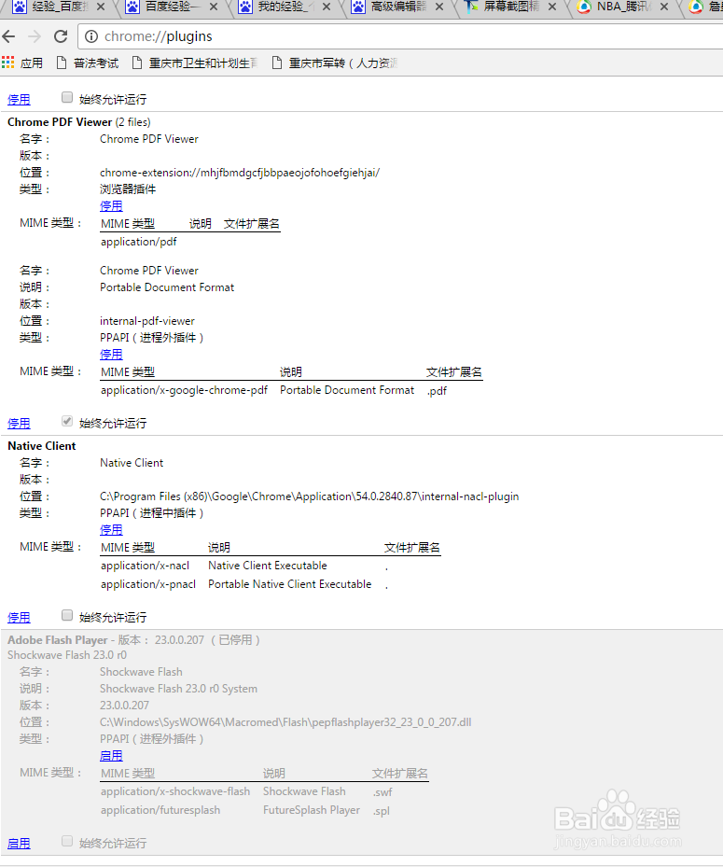The width and height of the screenshot is (723, 867).
Task: Switch to the 高级编辑器 tab
Action: (396, 7)
